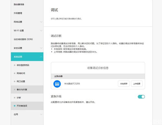Click the blue router icon for 华为路由TC5206
This screenshot has width=162, height=125.
(57, 84)
